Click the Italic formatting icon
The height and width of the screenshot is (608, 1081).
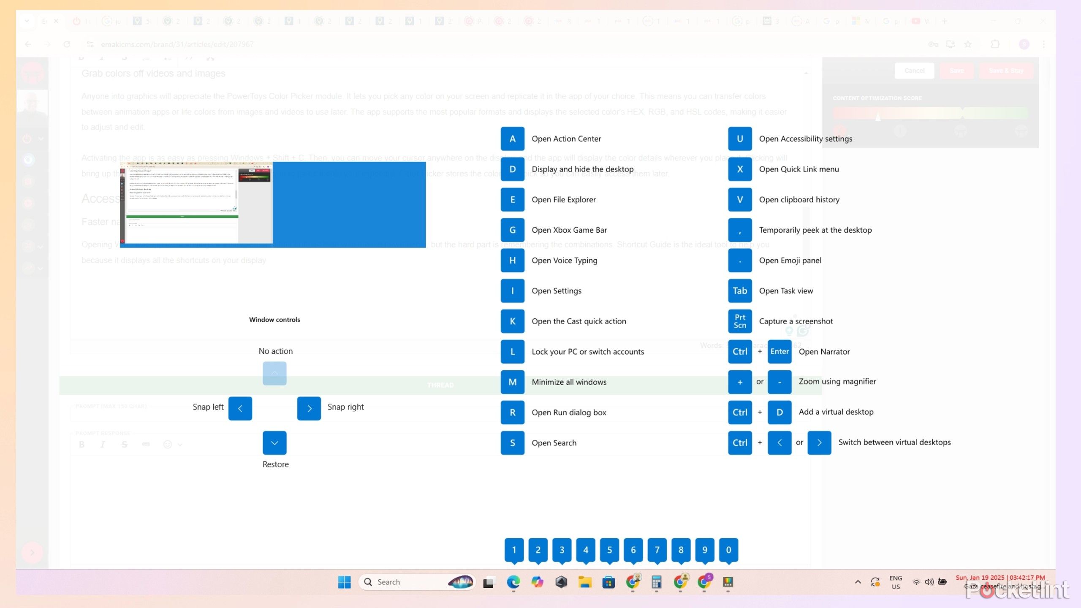click(103, 444)
